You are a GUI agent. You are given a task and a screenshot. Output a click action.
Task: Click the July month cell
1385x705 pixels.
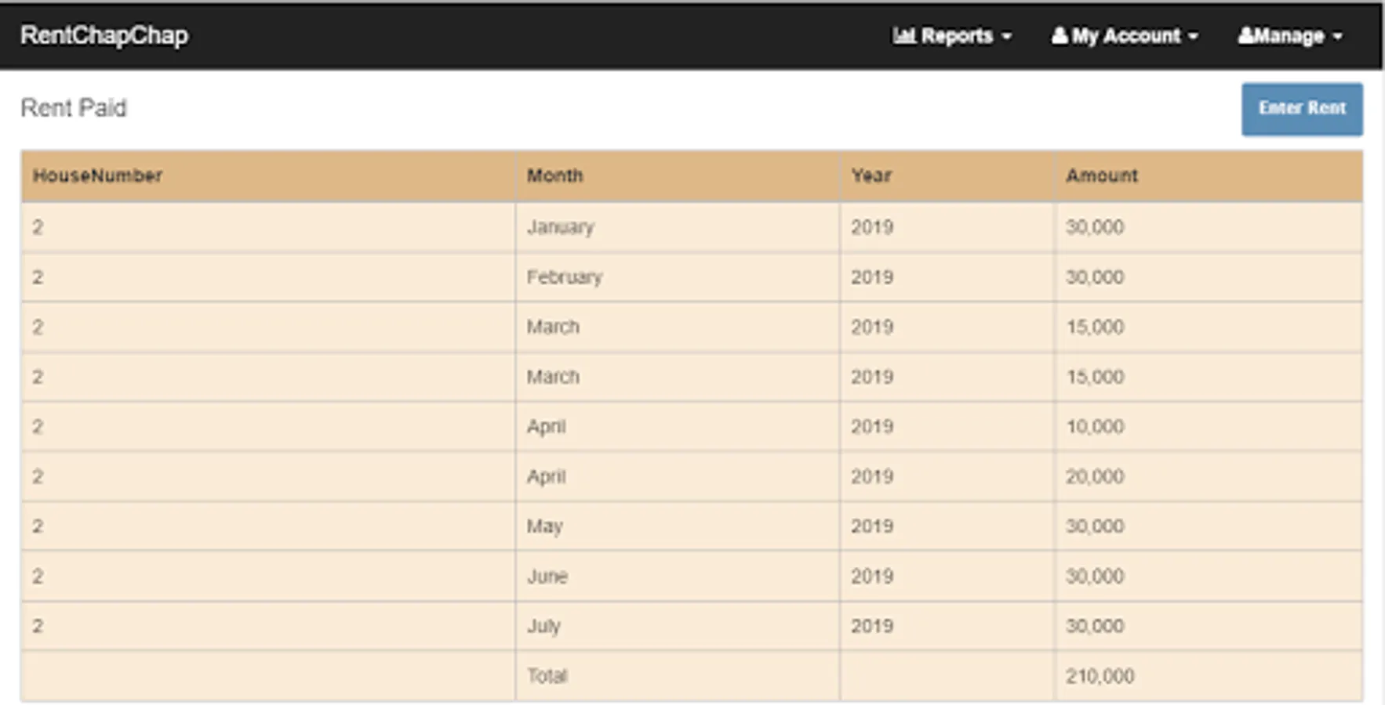543,626
